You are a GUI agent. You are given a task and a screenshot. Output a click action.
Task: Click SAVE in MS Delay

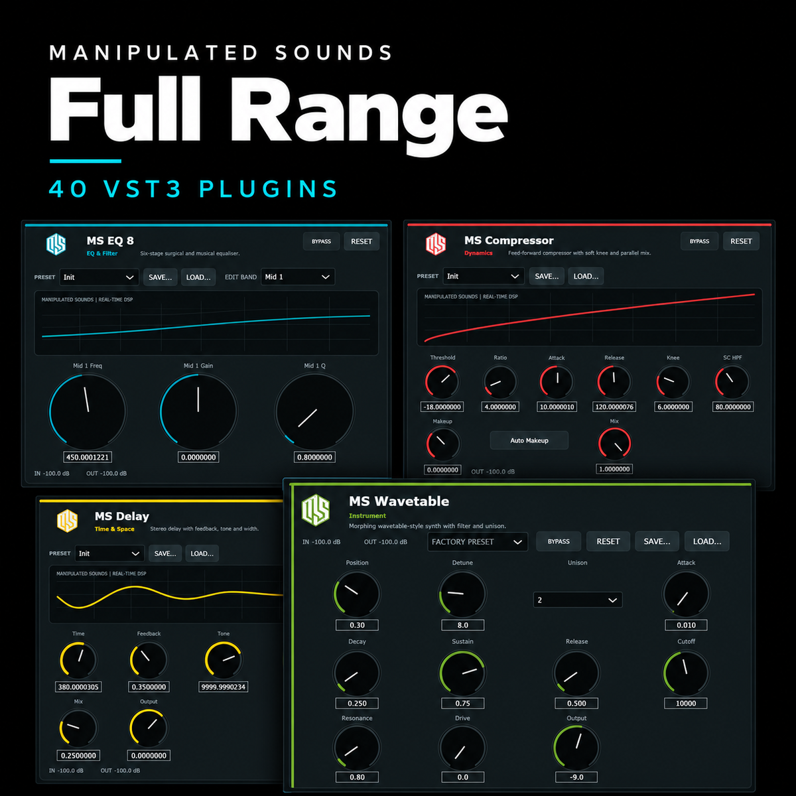(165, 553)
